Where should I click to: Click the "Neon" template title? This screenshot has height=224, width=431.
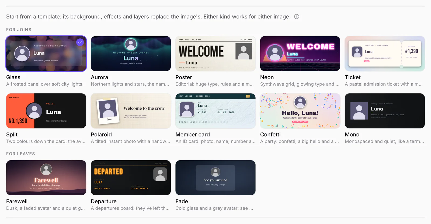(x=267, y=77)
